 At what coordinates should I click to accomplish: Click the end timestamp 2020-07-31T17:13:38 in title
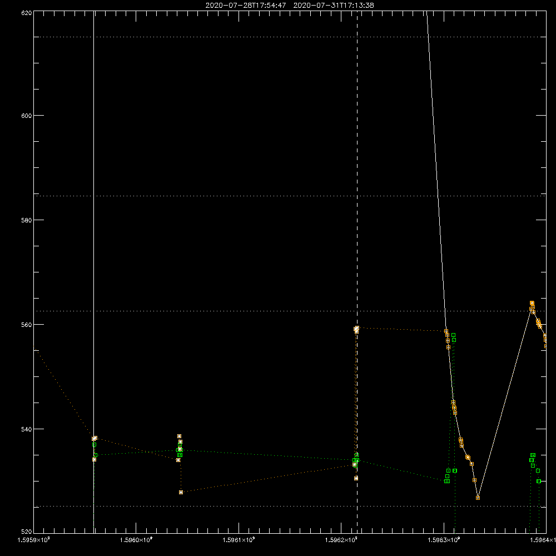(x=334, y=6)
